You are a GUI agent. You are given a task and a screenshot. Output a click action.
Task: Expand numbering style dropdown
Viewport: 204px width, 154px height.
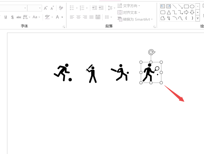[x=87, y=8]
